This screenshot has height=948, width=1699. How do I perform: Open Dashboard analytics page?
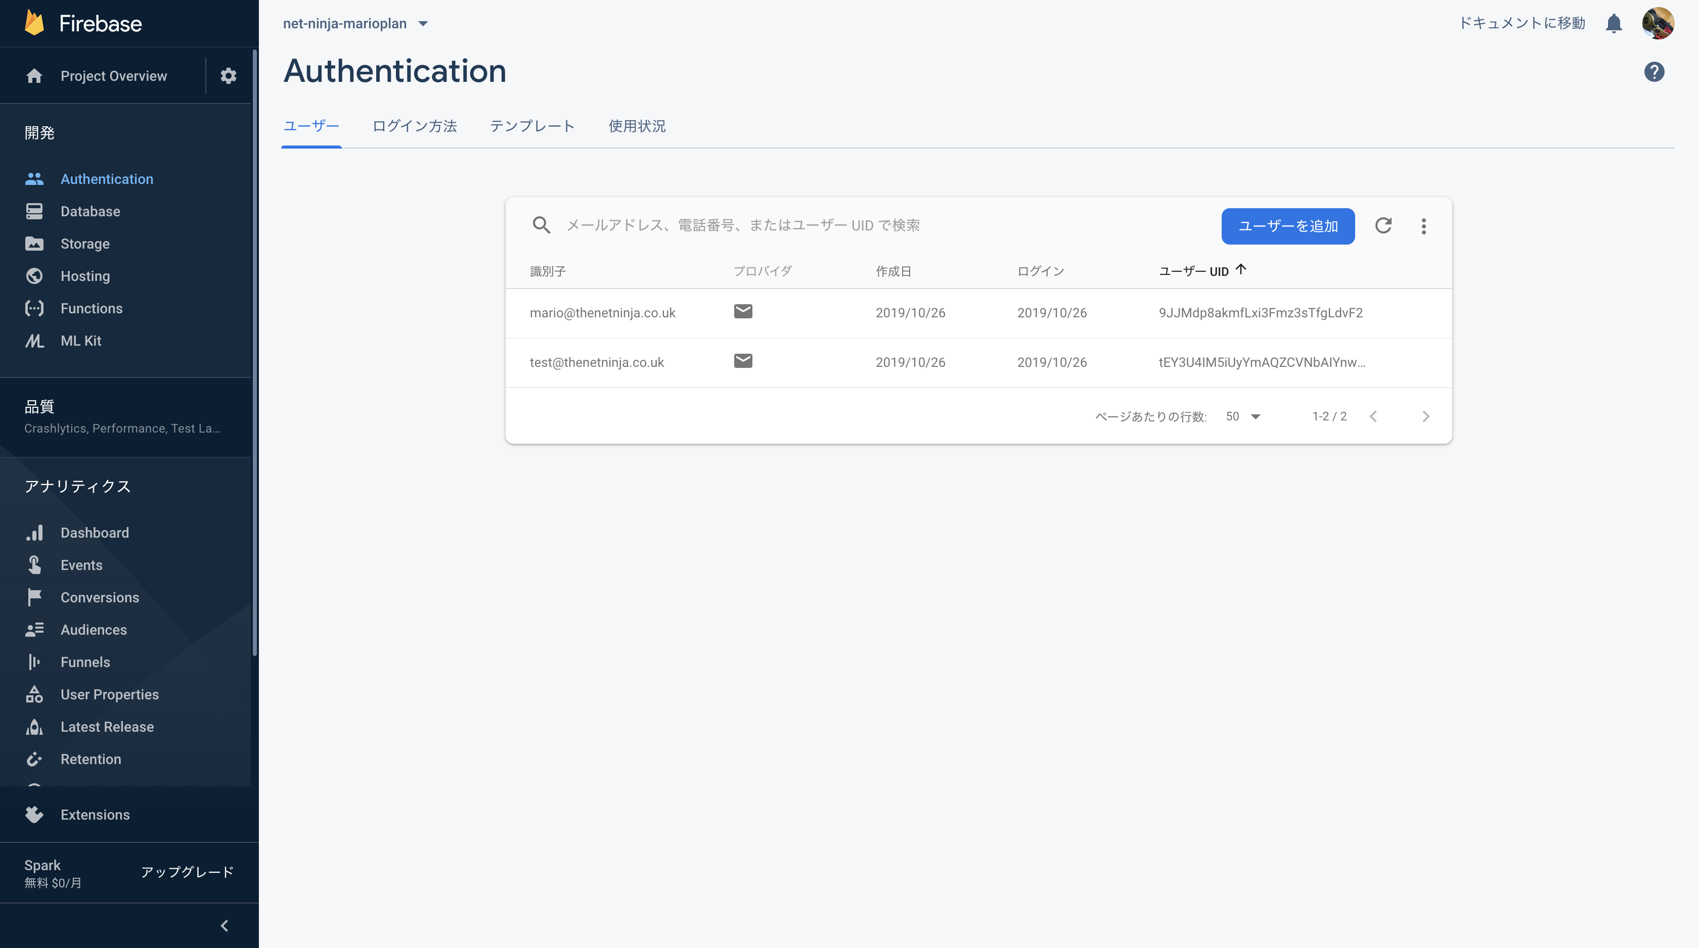tap(95, 532)
